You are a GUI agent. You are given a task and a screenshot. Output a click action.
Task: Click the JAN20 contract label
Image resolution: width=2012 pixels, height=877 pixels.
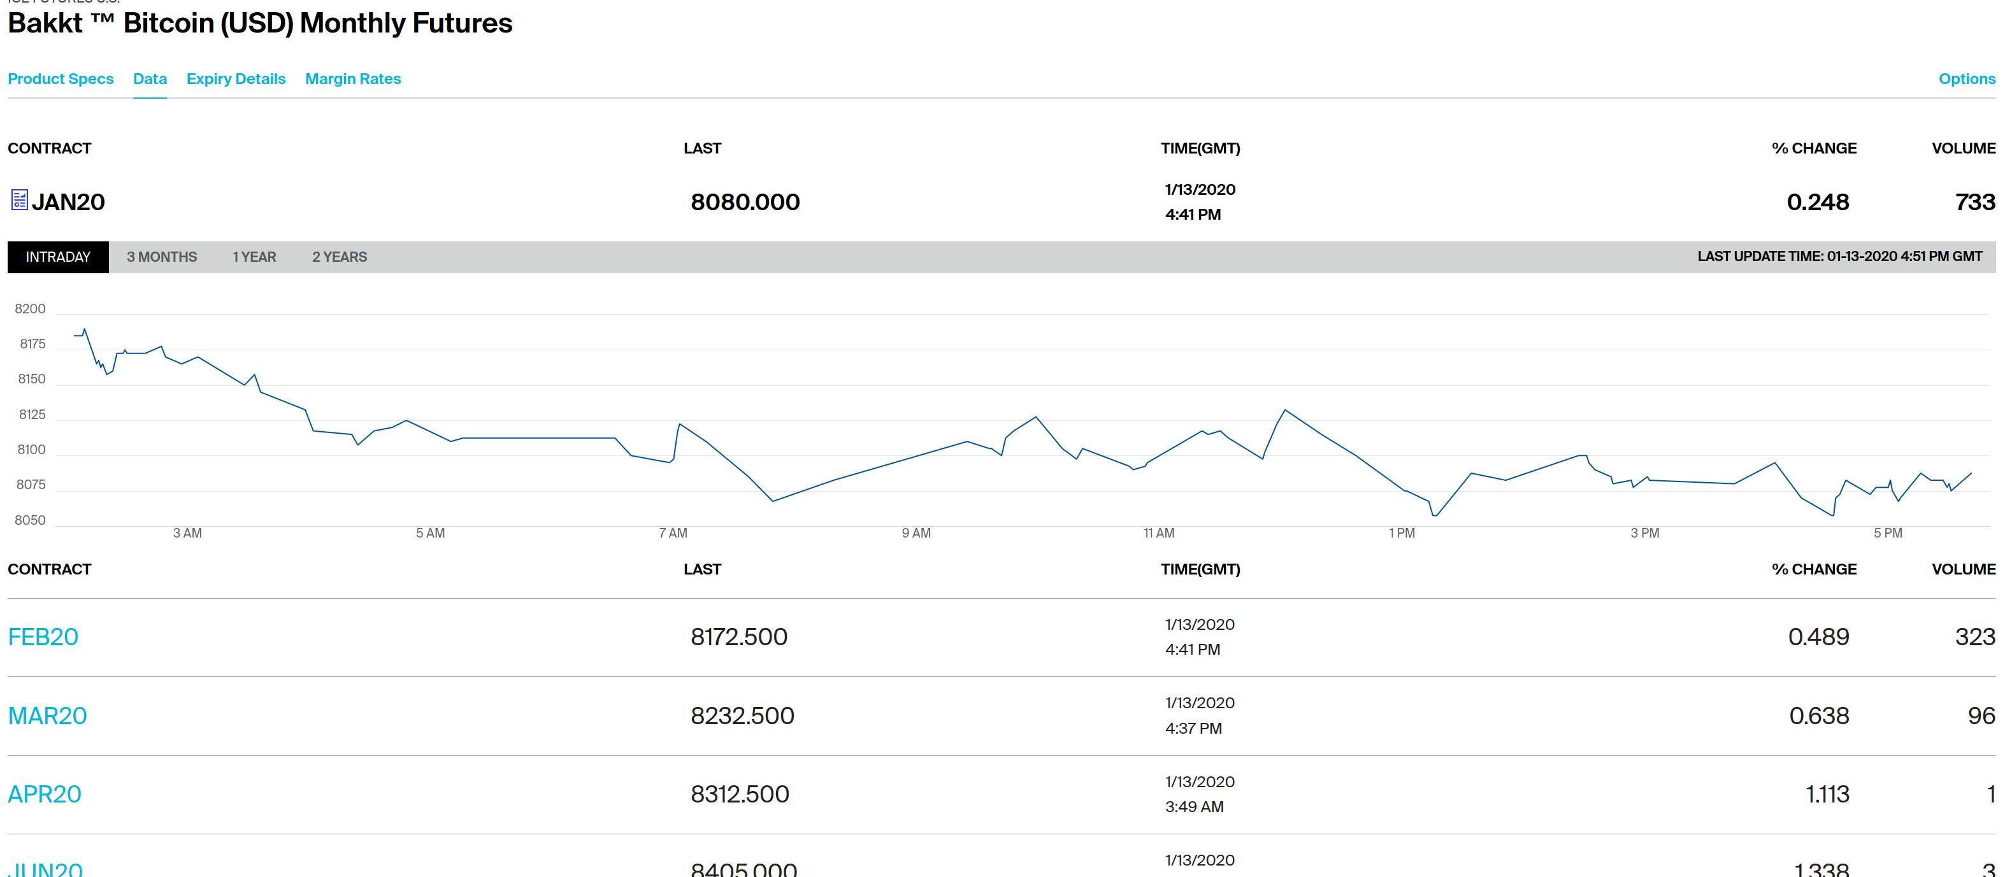tap(68, 201)
